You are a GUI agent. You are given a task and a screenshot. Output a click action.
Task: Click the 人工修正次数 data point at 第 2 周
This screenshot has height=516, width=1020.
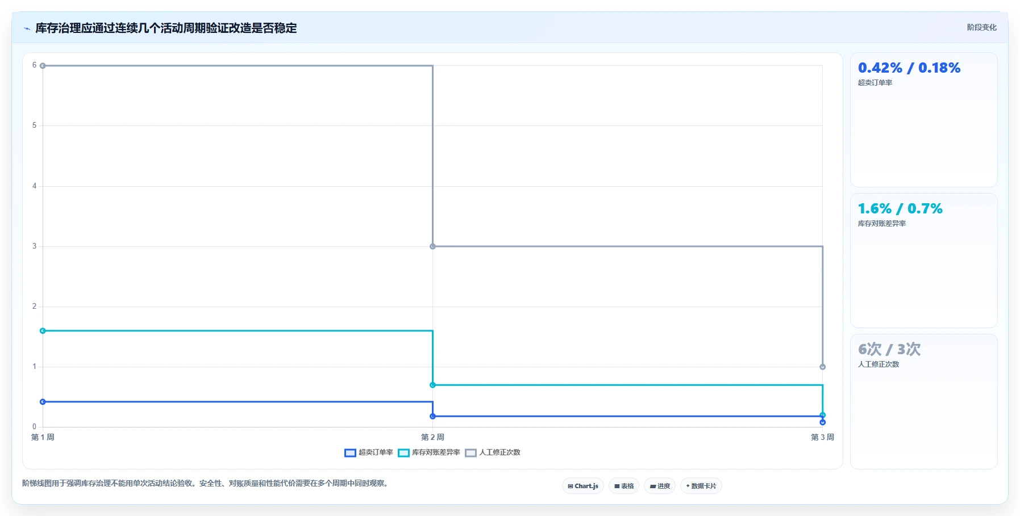[432, 246]
